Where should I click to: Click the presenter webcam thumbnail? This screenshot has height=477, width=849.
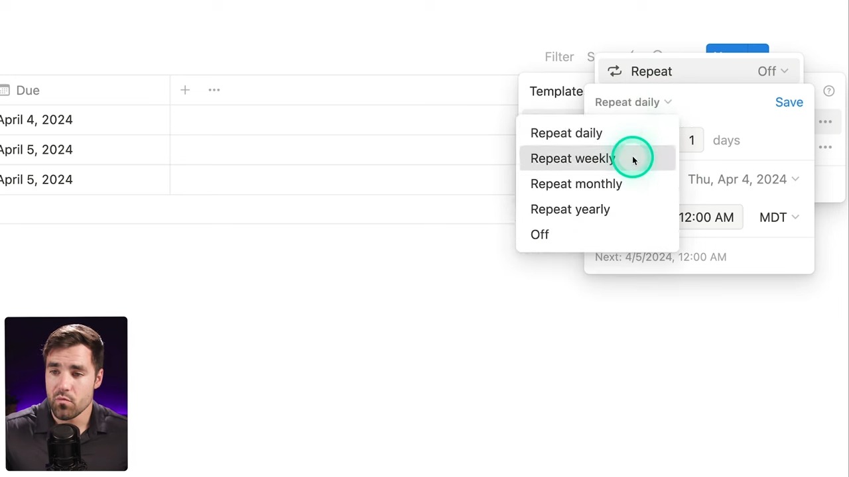[66, 394]
